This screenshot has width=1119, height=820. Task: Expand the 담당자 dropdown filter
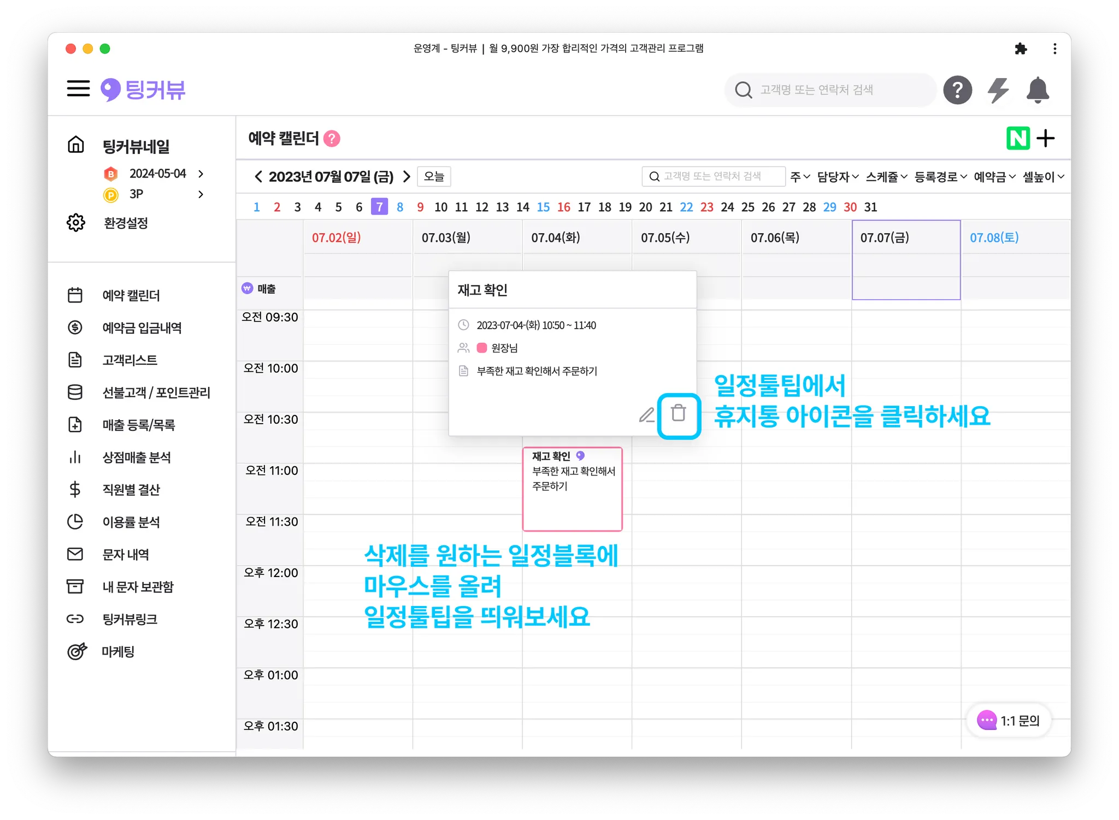tap(837, 177)
